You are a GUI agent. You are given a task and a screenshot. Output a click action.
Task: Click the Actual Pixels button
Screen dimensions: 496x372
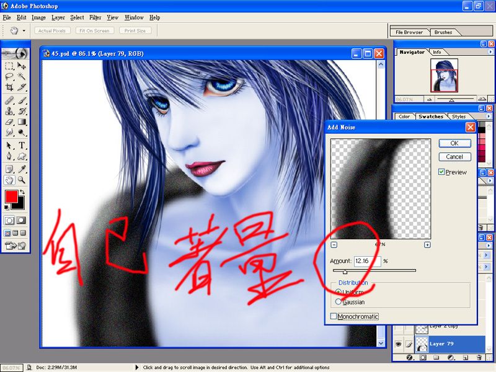point(52,30)
